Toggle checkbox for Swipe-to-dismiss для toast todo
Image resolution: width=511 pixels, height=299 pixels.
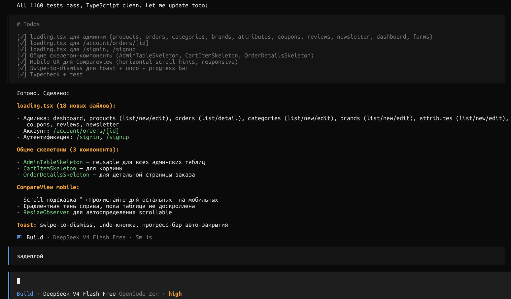(x=22, y=68)
